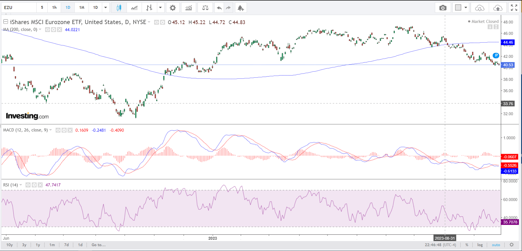The width and height of the screenshot is (522, 251).
Task: Switch to the 1h interval
Action: click(54, 8)
